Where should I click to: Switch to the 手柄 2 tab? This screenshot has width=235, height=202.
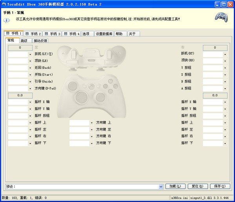point(33,34)
